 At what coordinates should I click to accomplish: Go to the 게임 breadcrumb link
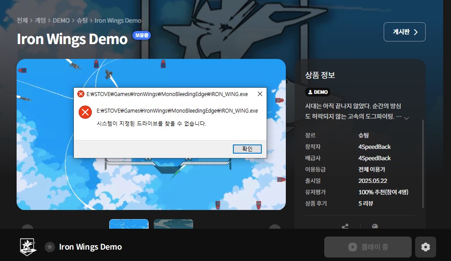(x=40, y=21)
